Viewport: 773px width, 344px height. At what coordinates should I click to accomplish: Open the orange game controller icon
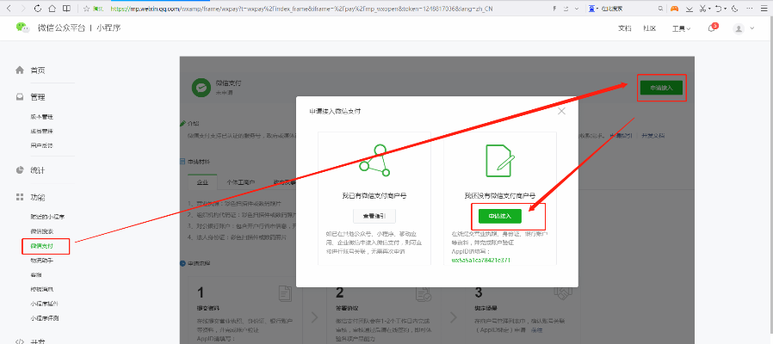[x=674, y=9]
